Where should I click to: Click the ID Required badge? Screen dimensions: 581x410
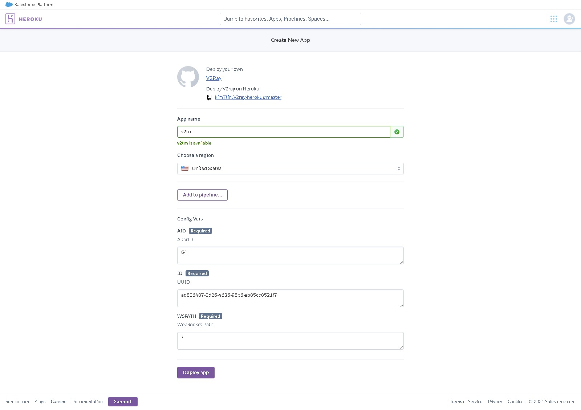[197, 273]
